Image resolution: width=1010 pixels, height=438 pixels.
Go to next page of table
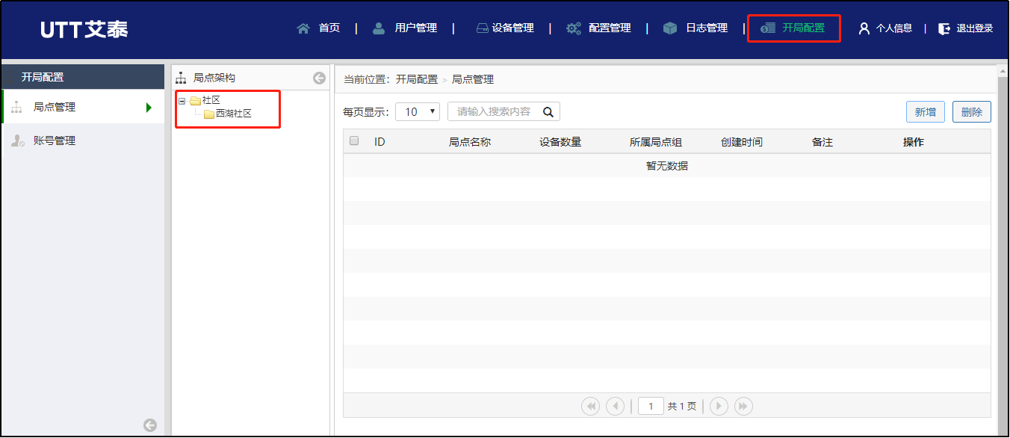pos(719,406)
